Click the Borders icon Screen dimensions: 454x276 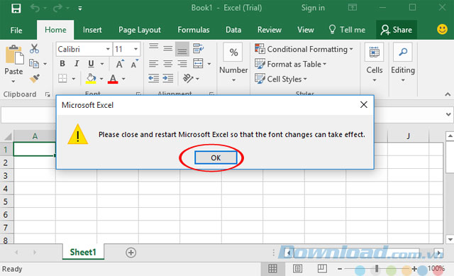click(62, 78)
